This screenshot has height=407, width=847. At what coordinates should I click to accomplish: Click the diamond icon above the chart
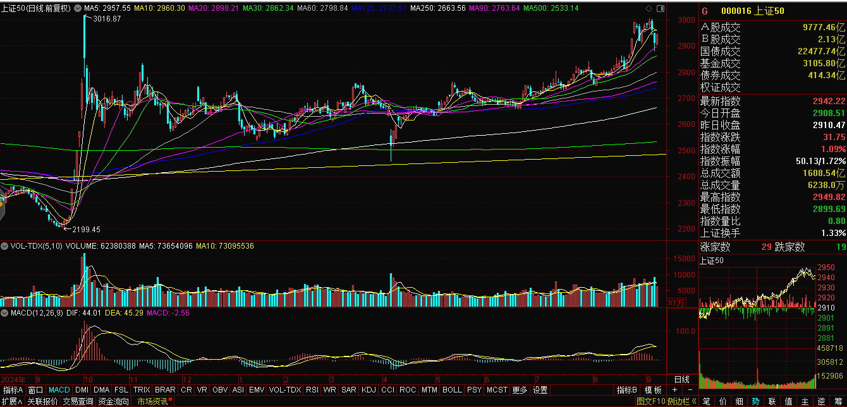649,8
